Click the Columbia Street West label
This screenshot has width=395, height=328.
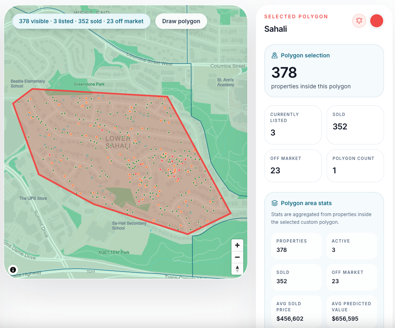pyautogui.click(x=149, y=59)
